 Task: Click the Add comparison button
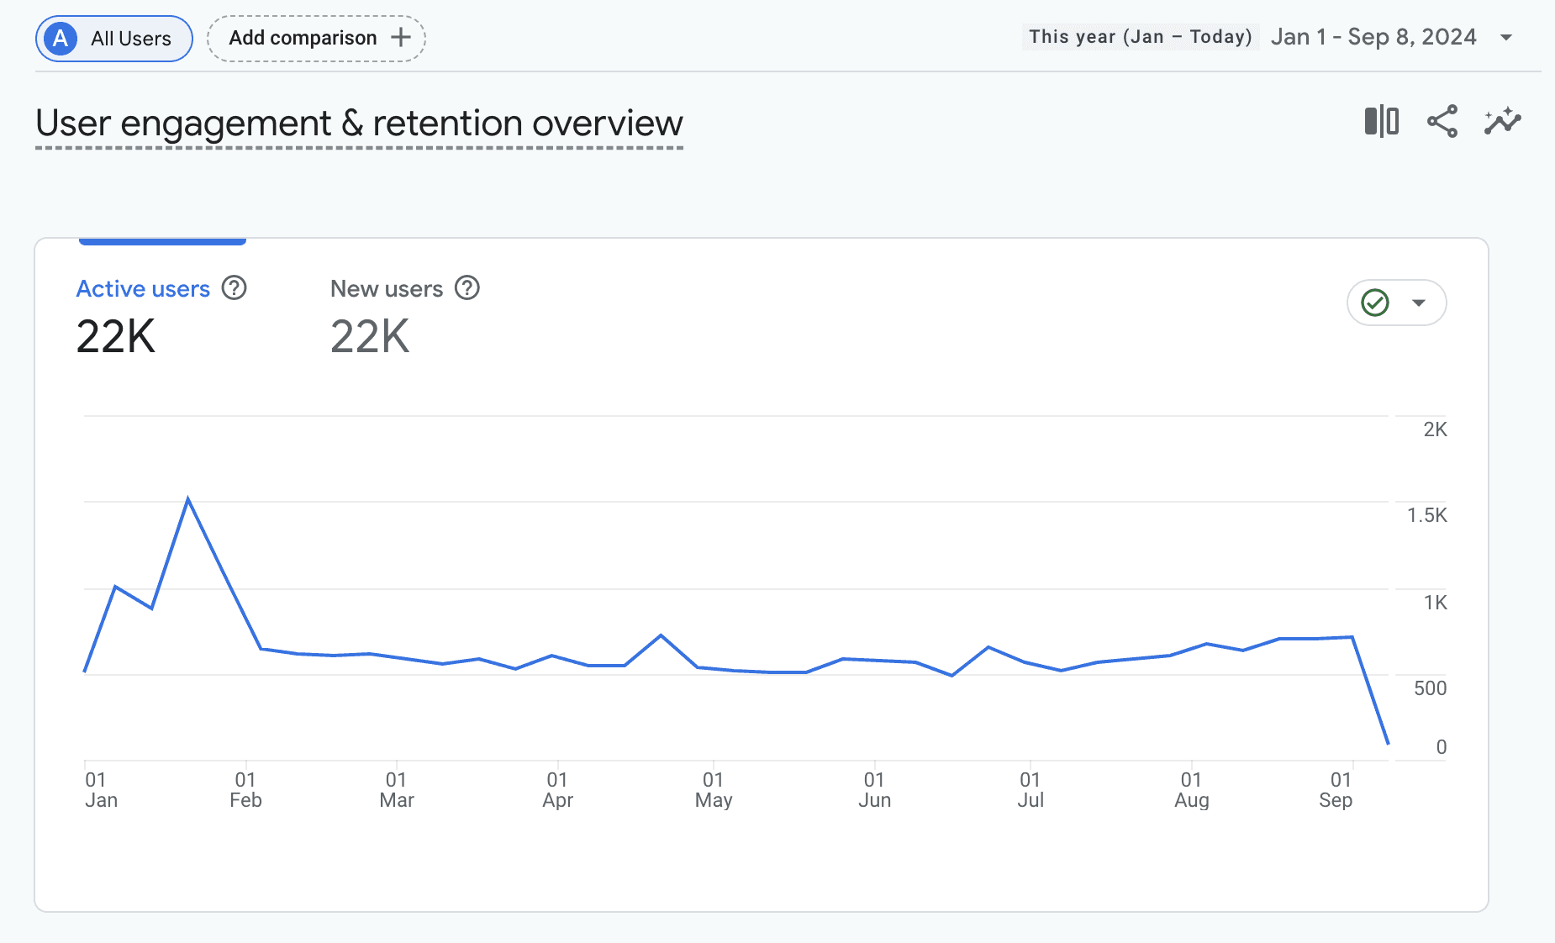(316, 39)
